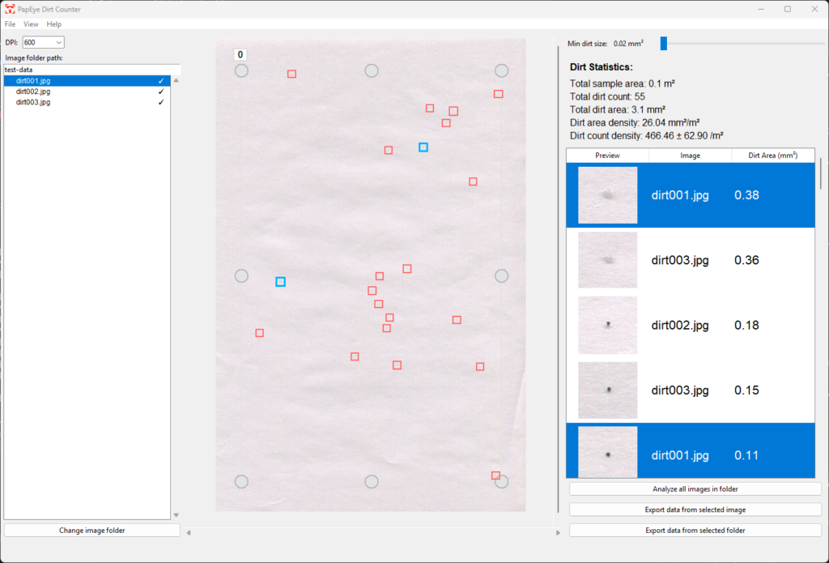Screen dimensions: 829x563
Task: Select the blue dirt marker on the left side
Action: [280, 281]
